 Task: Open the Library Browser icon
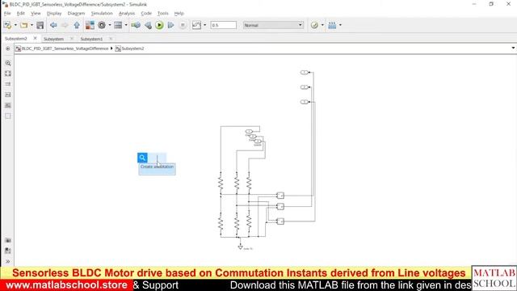click(x=90, y=25)
